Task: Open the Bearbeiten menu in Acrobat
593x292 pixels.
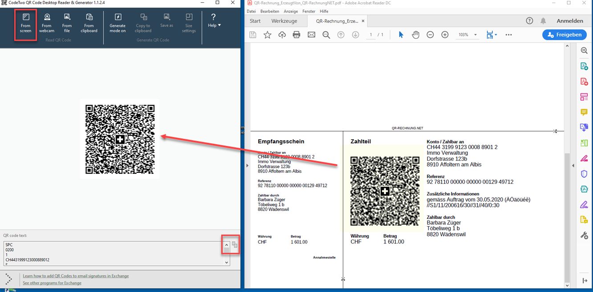Action: (x=269, y=11)
